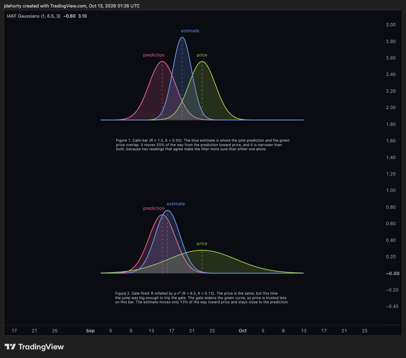The width and height of the screenshot is (406, 358).
Task: Click the green price label over the wide Figure 2 curve
Action: click(202, 244)
